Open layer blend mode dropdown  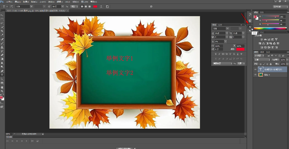click(262, 60)
